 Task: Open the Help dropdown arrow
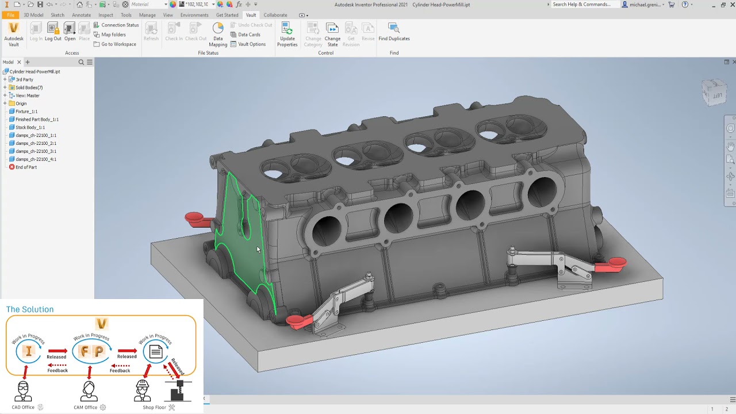coord(692,5)
